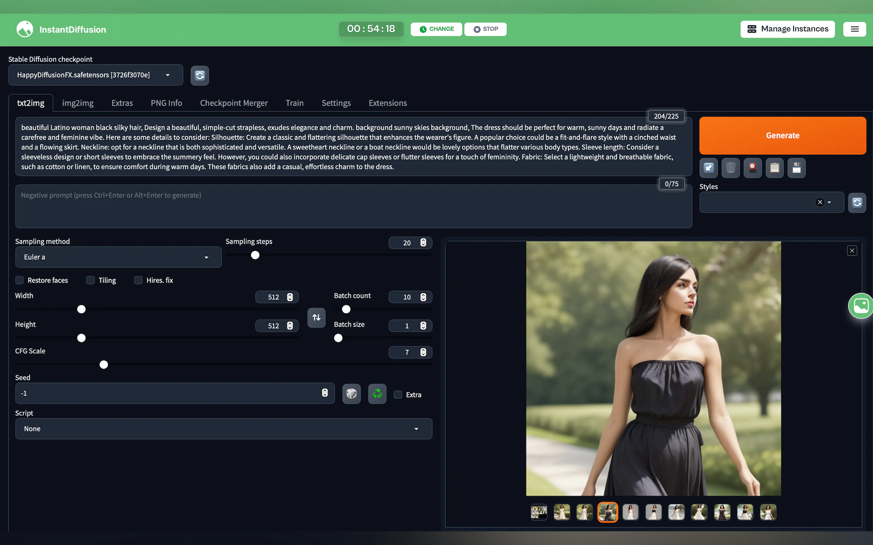Open the checkpoint model dropdown
Image resolution: width=873 pixels, height=545 pixels.
click(95, 75)
